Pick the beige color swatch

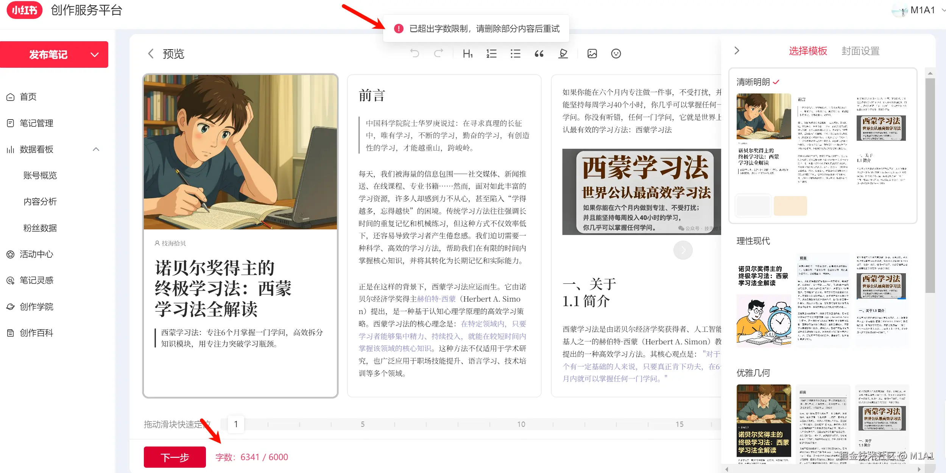tap(790, 206)
